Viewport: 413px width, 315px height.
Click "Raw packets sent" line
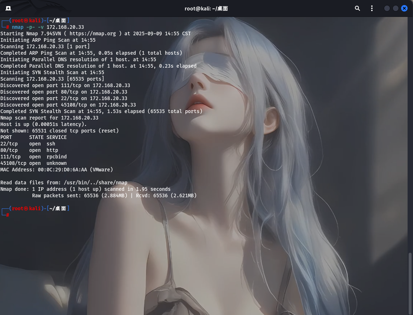114,195
